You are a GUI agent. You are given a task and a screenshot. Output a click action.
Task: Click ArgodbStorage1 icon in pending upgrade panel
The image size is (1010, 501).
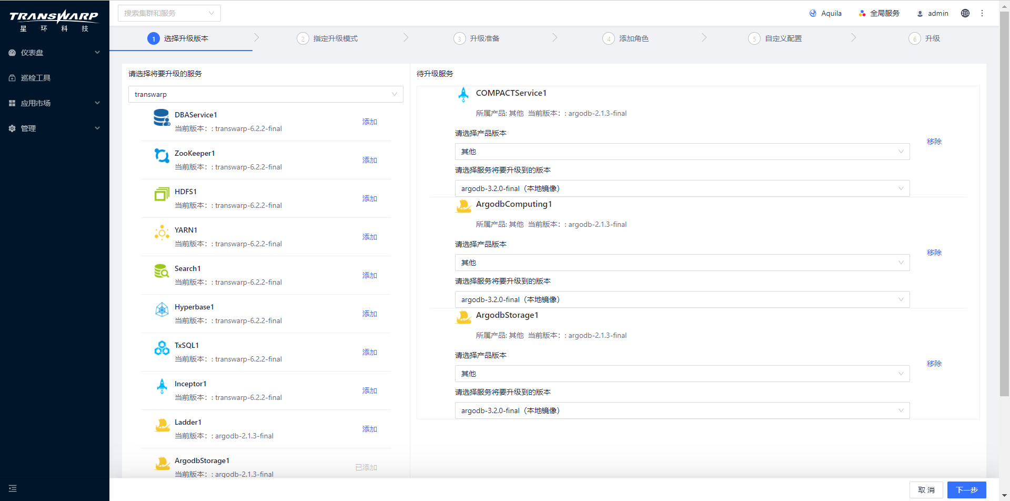[463, 317]
